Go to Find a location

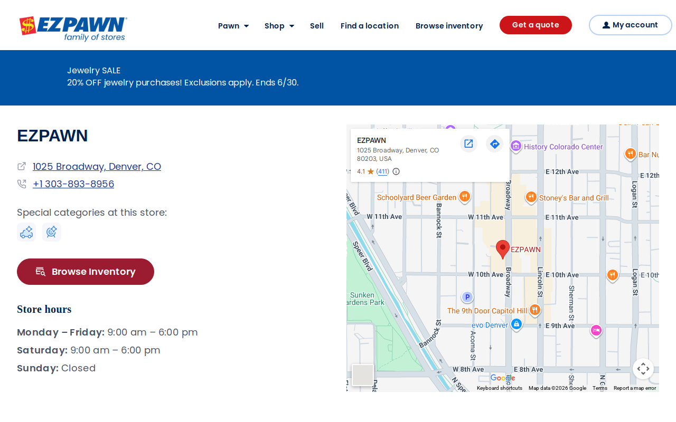[x=370, y=26]
